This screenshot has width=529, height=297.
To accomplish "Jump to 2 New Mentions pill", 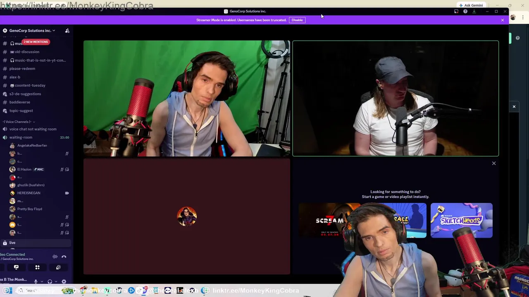I will (x=36, y=42).
